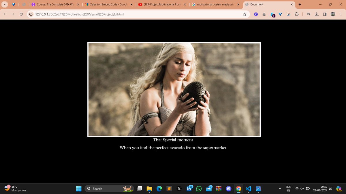Image resolution: width=346 pixels, height=194 pixels.
Task: Open the Chrome tab search chevron
Action: point(5,4)
